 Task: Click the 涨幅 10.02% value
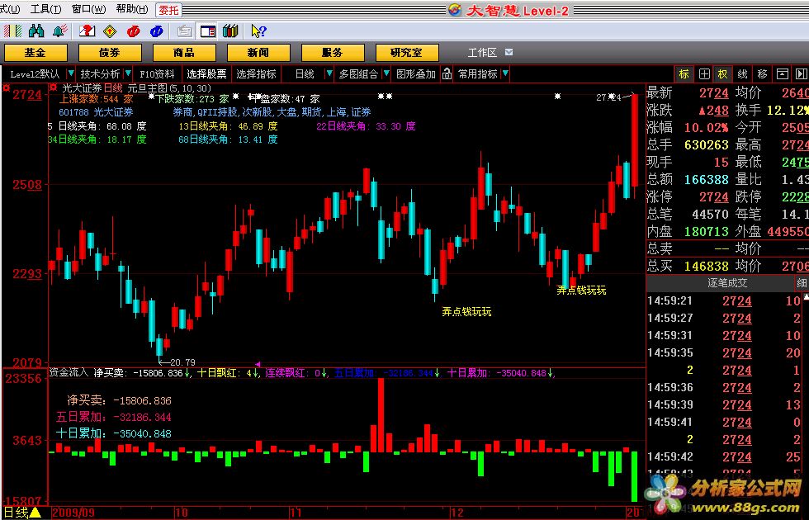click(x=707, y=127)
